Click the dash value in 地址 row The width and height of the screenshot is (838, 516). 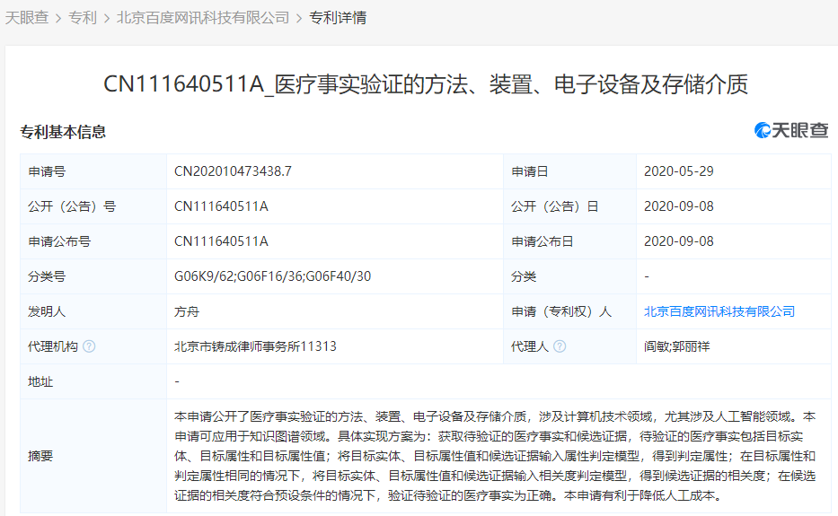pos(177,381)
